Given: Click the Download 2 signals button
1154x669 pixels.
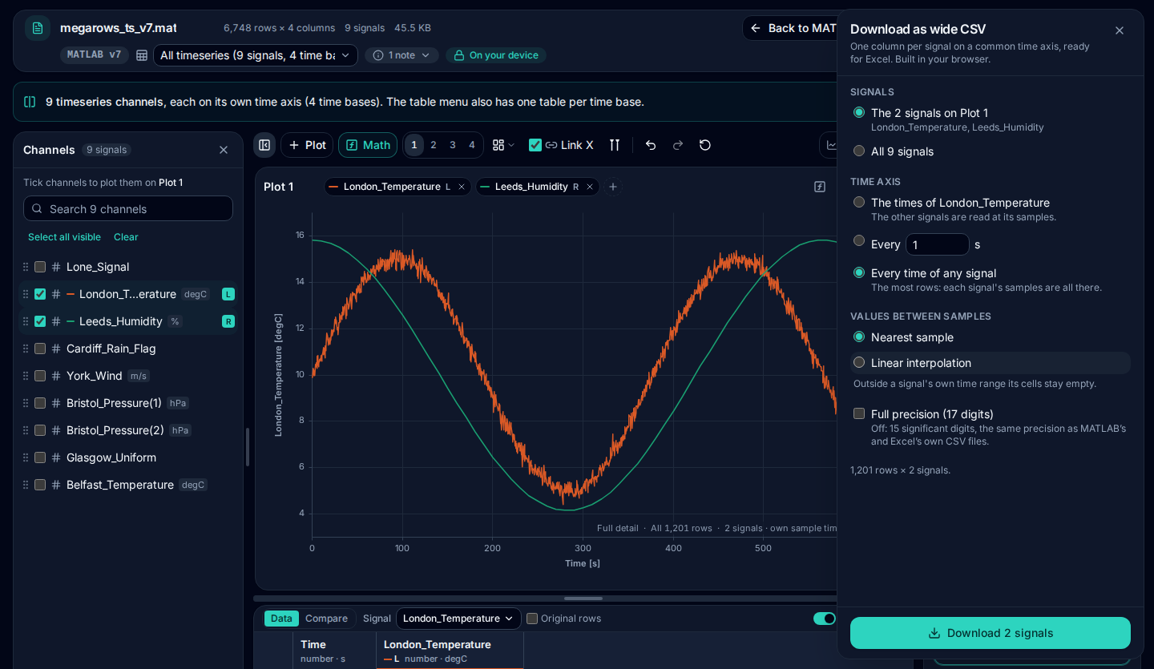Looking at the screenshot, I should (x=991, y=633).
